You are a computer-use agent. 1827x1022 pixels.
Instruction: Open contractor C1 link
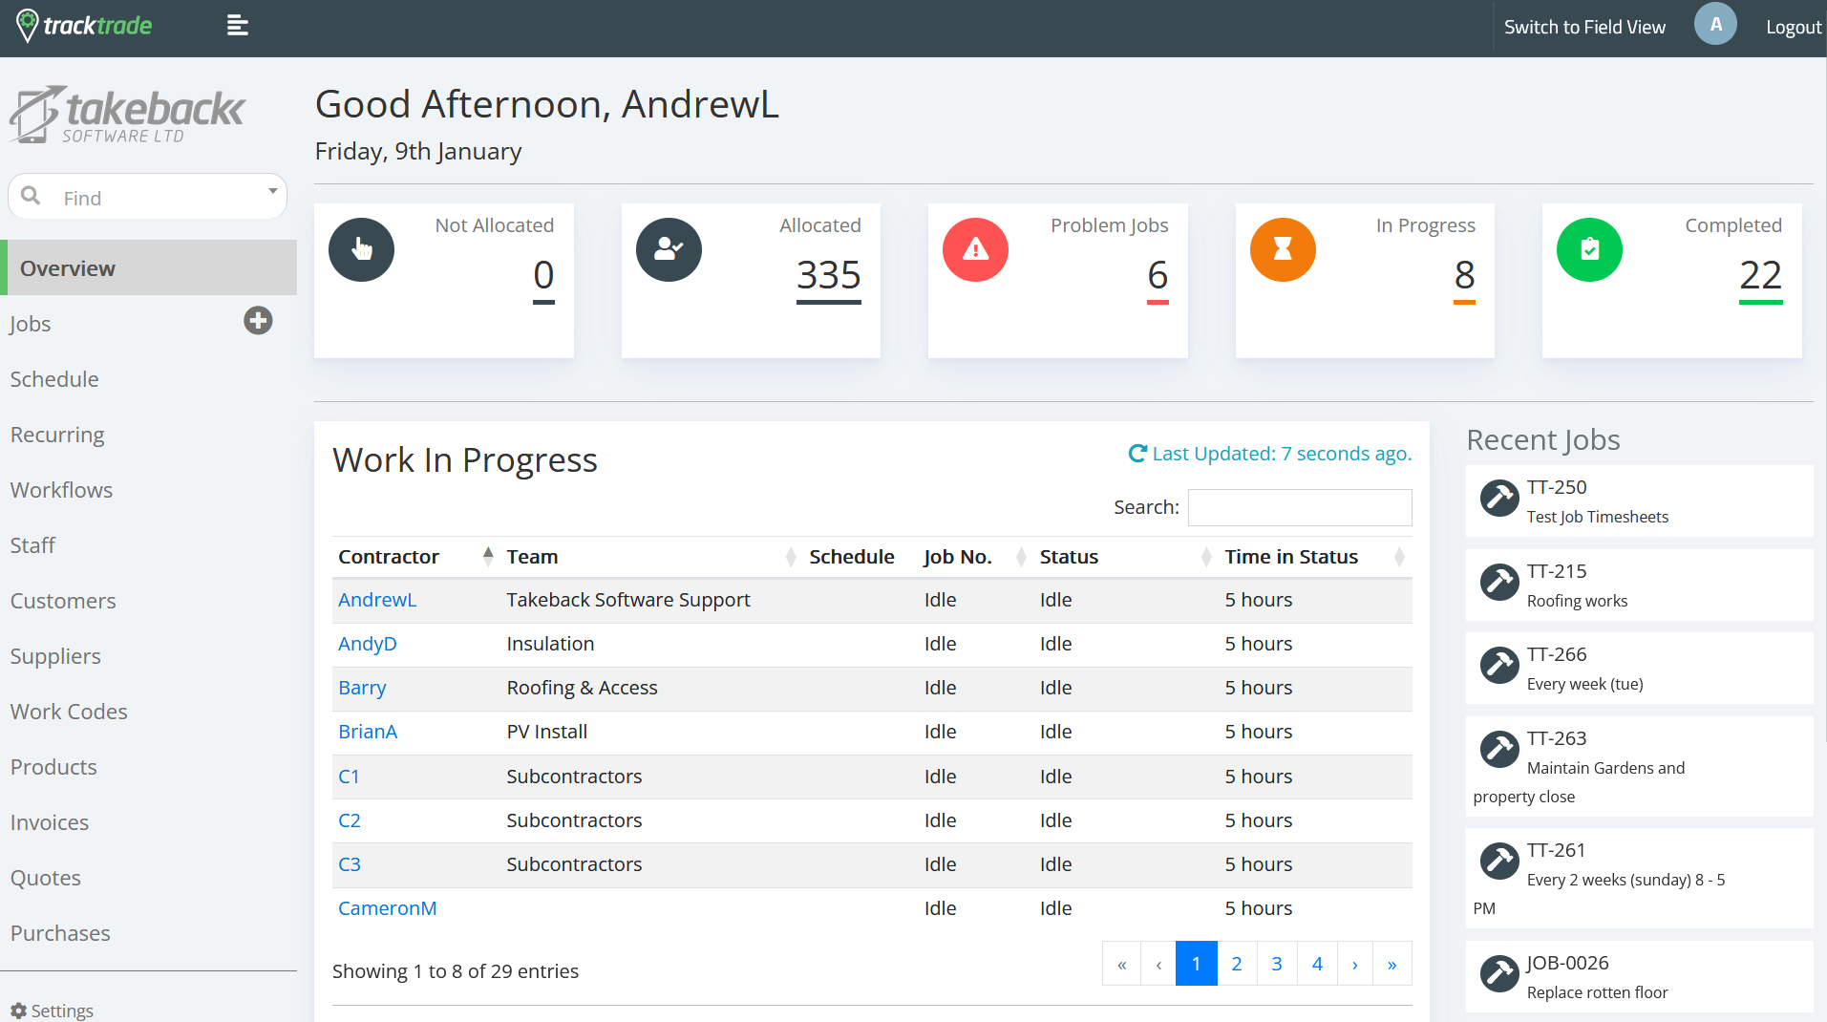coord(350,777)
